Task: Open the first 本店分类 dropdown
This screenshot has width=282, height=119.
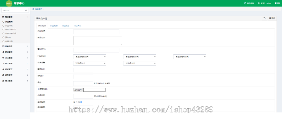Action: tap(90, 63)
